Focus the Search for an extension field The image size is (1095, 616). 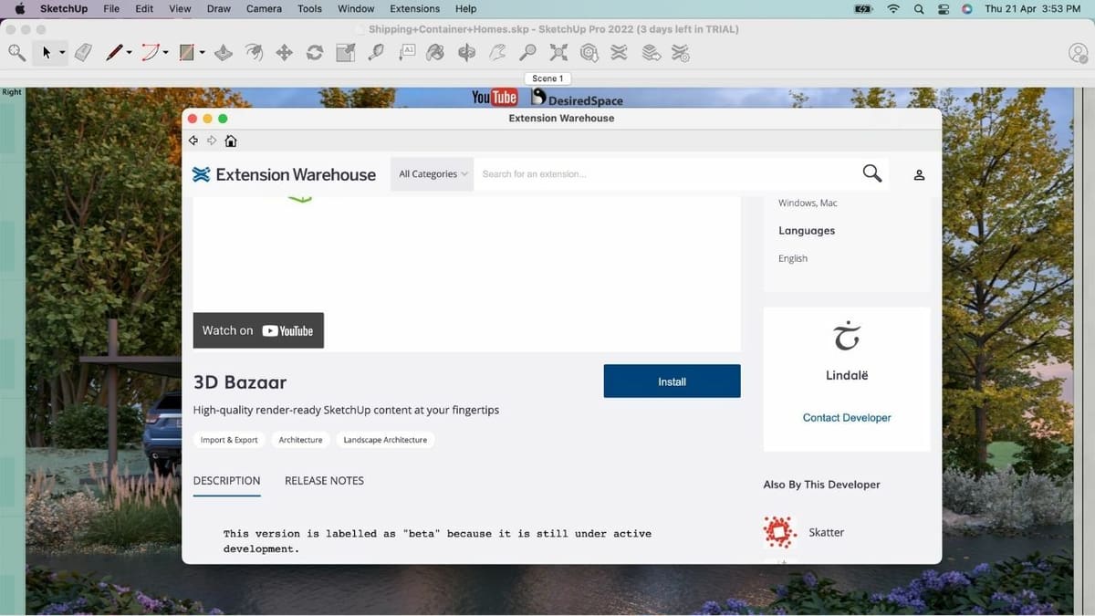click(666, 173)
